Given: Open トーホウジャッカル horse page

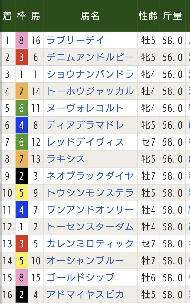Looking at the screenshot, I should pyautogui.click(x=90, y=91).
